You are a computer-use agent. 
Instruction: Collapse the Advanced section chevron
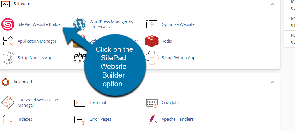coord(272,82)
